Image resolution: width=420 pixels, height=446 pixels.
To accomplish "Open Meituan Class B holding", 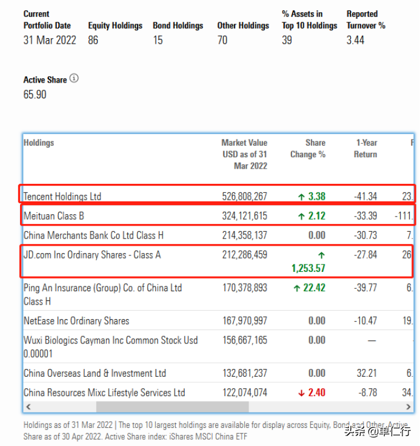I will (54, 216).
